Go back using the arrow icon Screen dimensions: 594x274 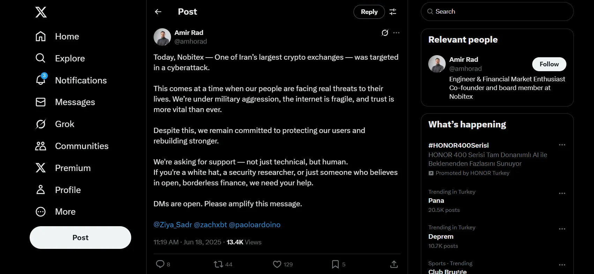(x=158, y=12)
